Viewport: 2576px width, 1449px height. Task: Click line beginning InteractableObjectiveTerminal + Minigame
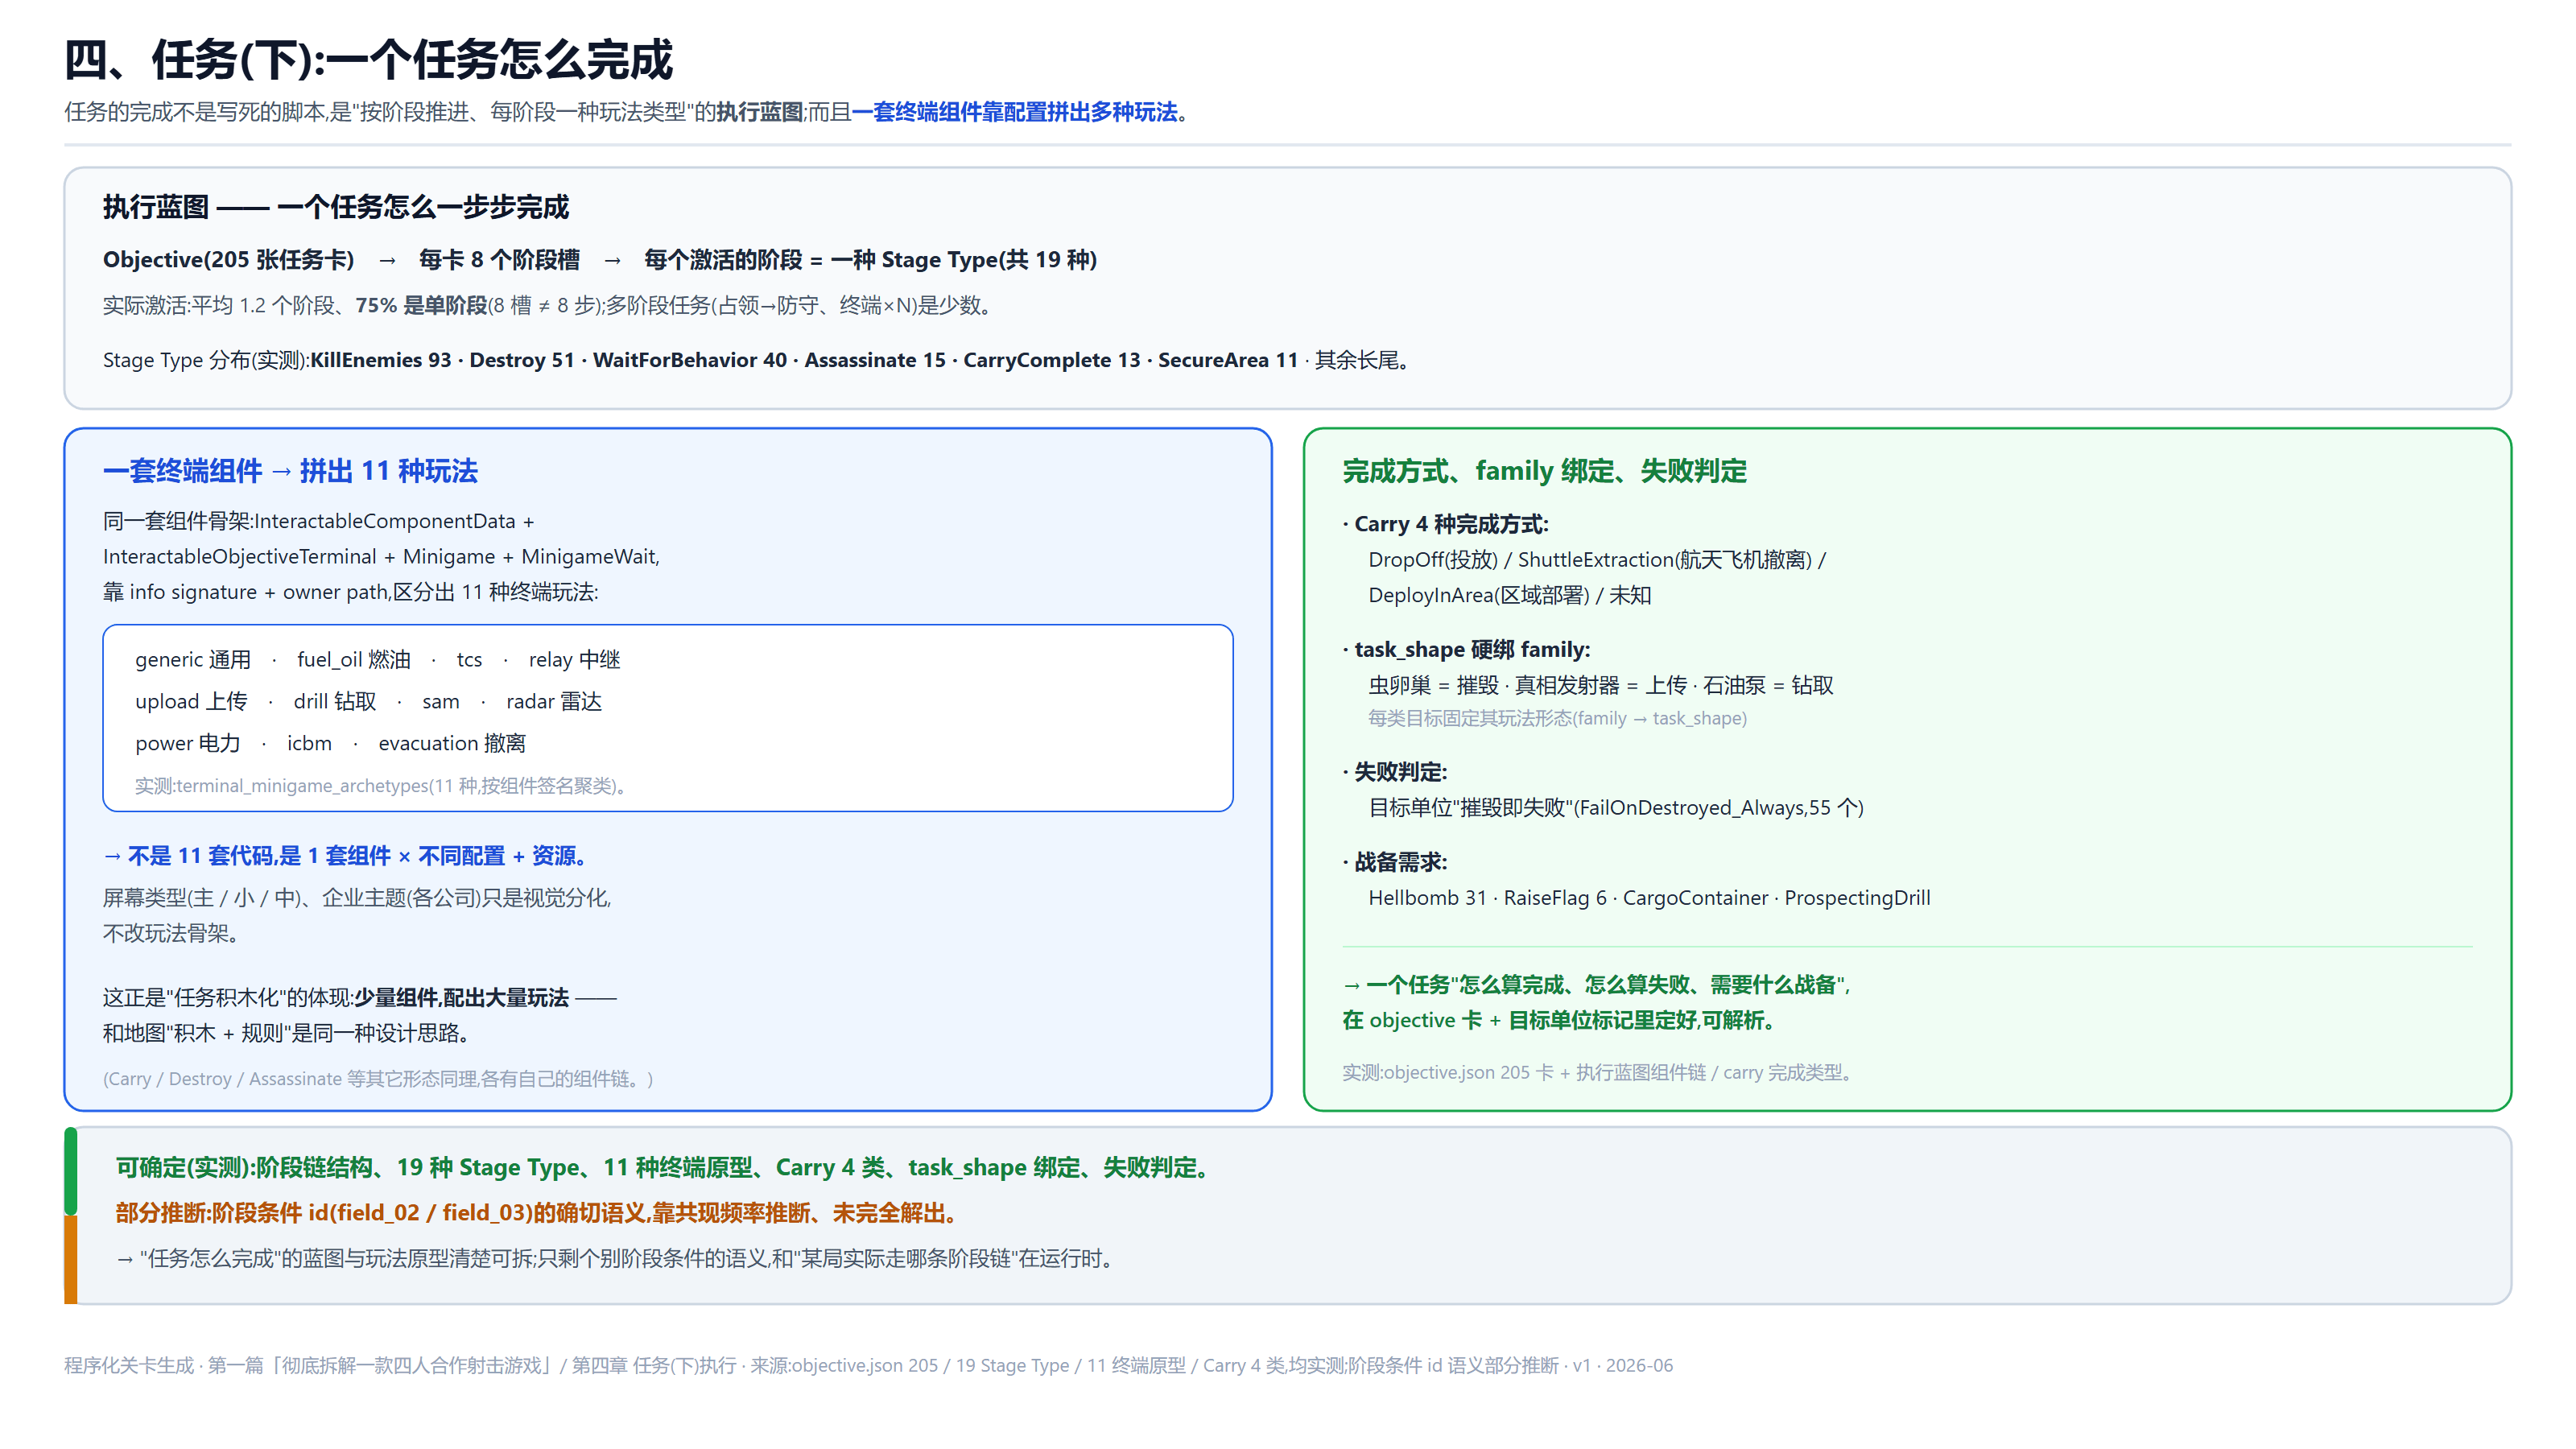(x=381, y=557)
